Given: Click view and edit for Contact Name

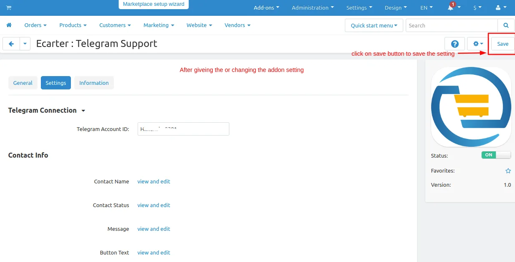Looking at the screenshot, I should pos(154,181).
